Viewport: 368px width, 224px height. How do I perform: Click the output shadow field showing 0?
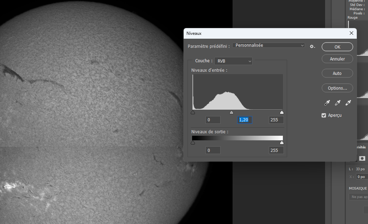coord(213,151)
